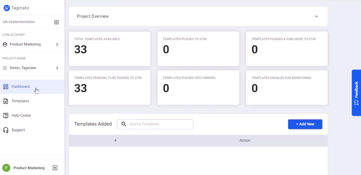The image size is (361, 175).
Task: Click the Templates Pushed & Published to GTM card
Action: click(x=287, y=49)
